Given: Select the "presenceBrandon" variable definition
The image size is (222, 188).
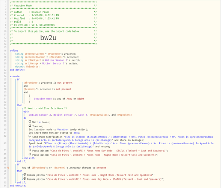Looking at the screenshot, I should (47, 57).
